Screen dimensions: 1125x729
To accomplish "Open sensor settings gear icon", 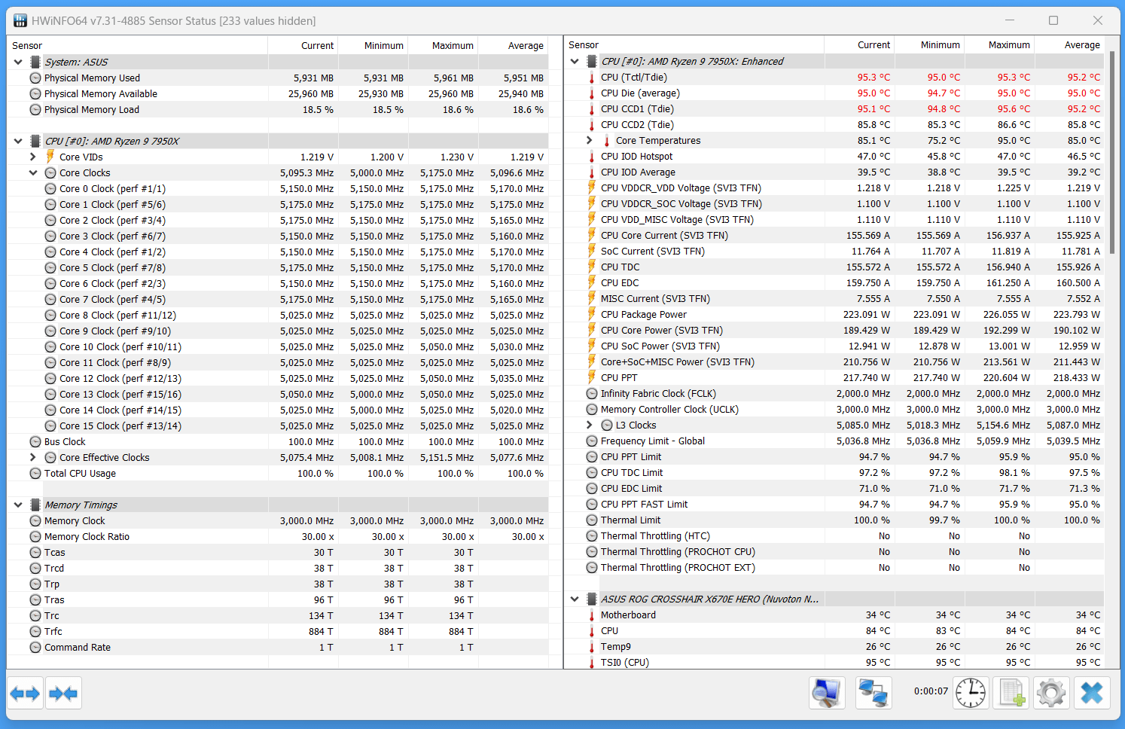I will pyautogui.click(x=1051, y=693).
